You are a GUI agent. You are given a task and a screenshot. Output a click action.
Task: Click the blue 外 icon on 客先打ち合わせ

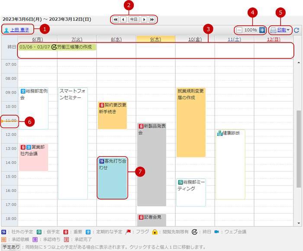[x=102, y=161]
